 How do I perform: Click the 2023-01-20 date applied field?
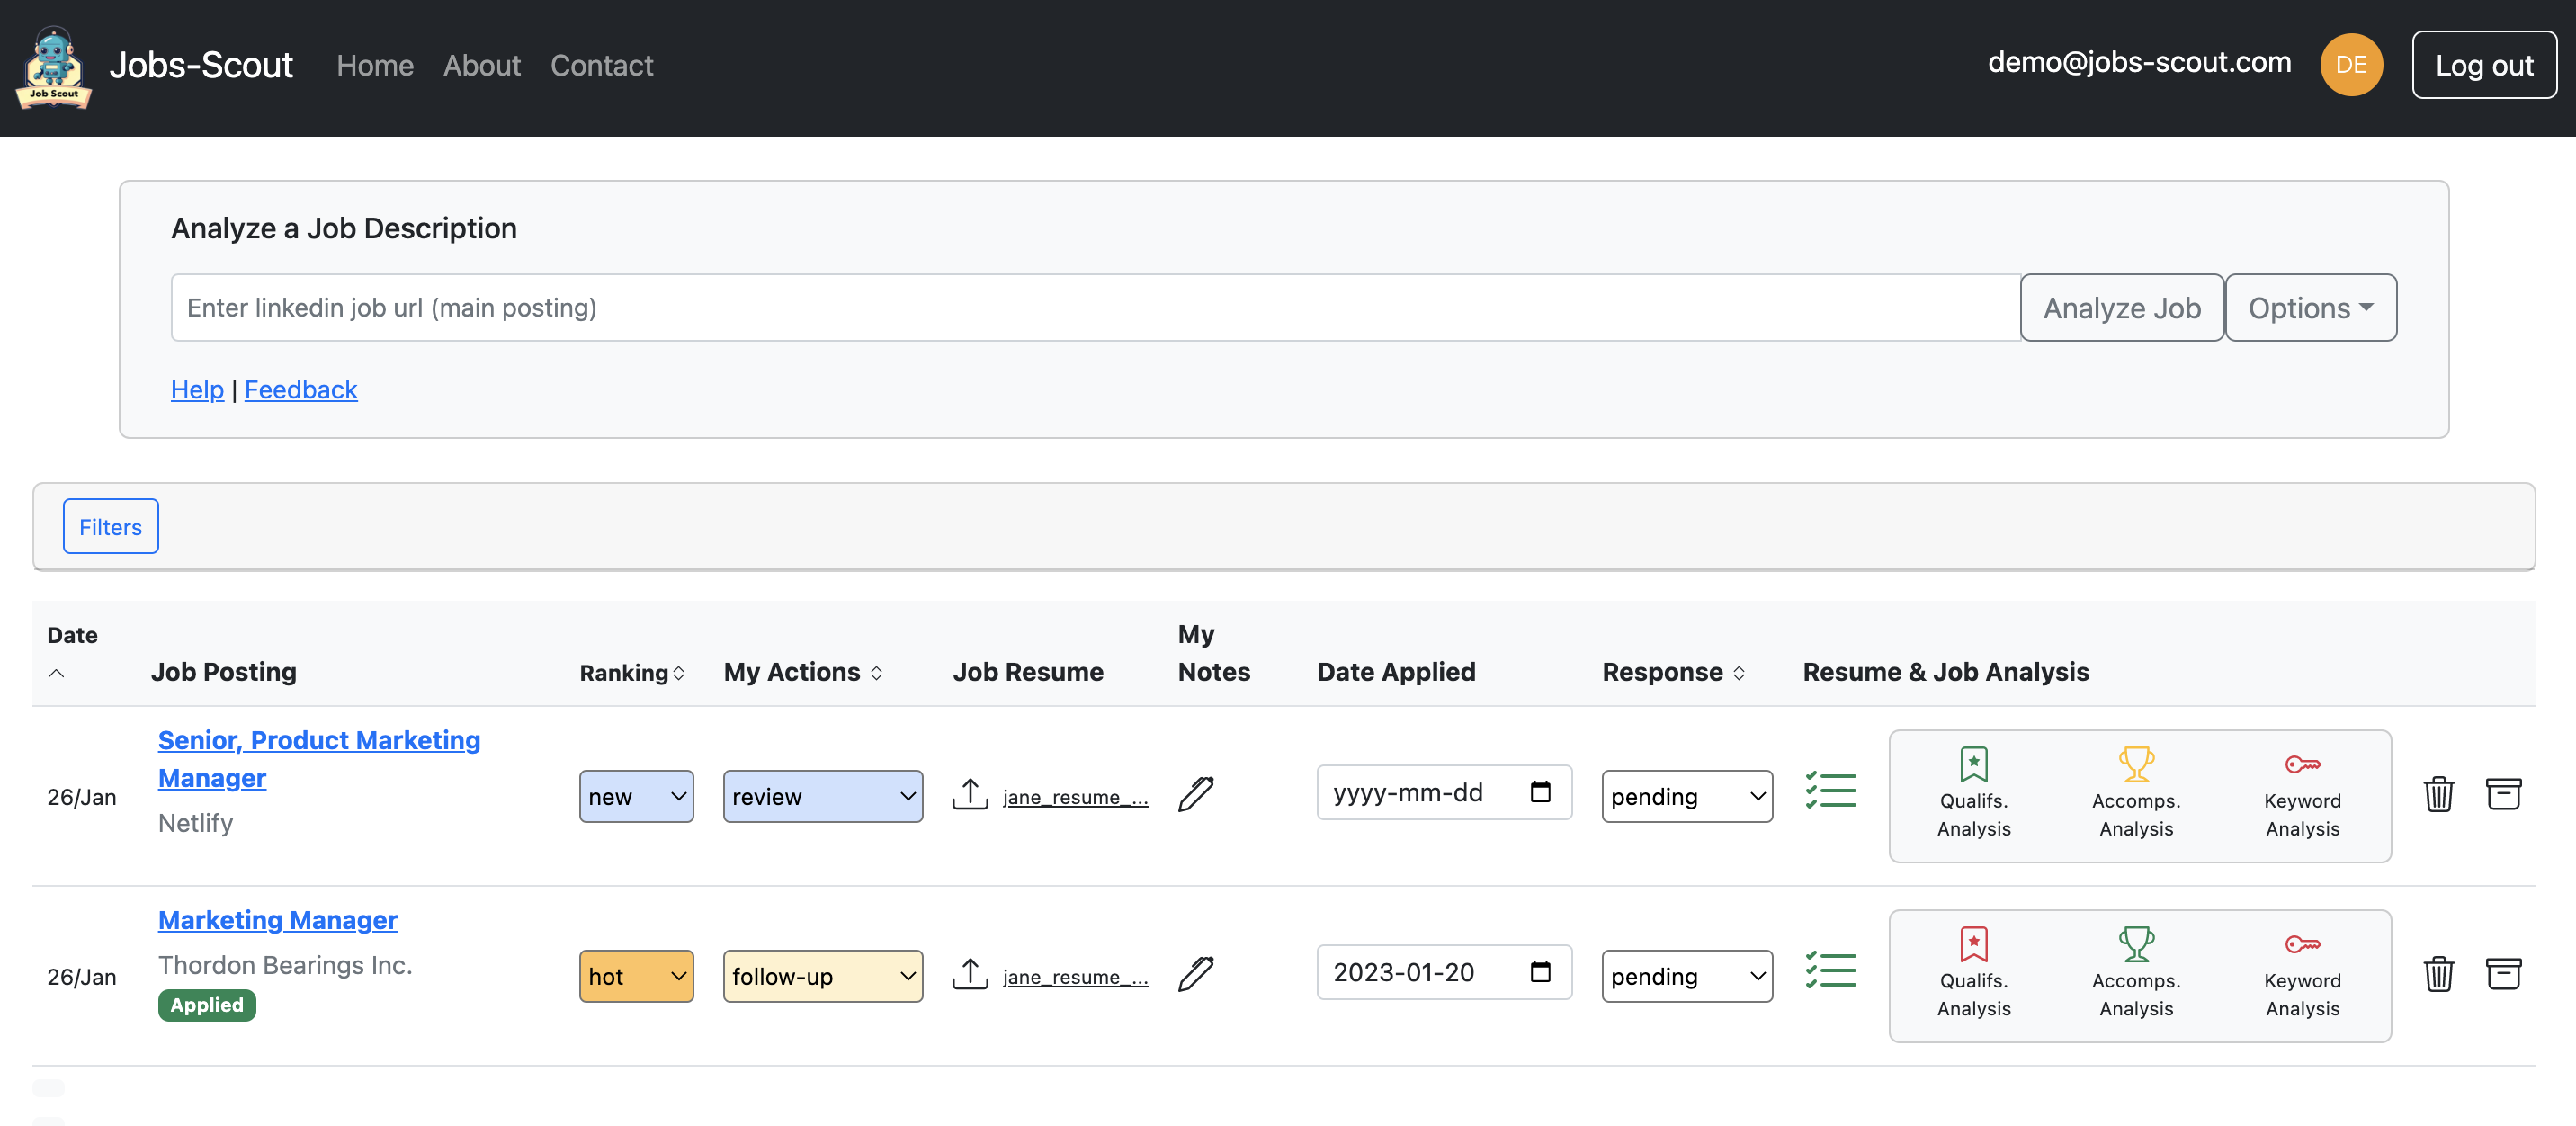1444,972
